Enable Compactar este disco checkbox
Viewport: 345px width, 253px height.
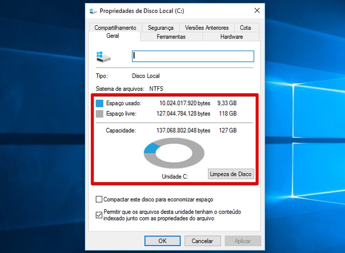(99, 199)
